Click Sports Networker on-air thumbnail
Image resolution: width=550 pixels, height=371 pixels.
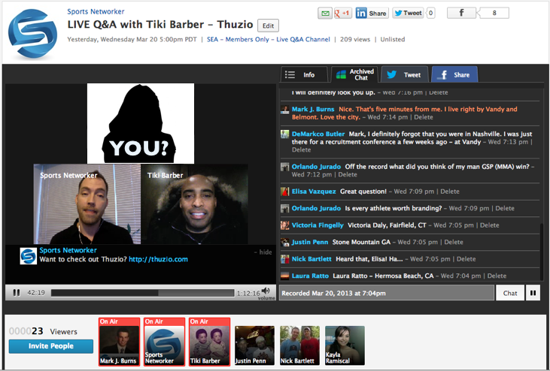[165, 342]
